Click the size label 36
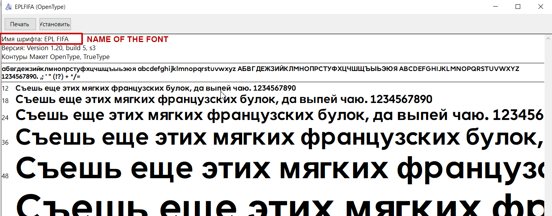Screen dimensions: 552x216 tap(5, 142)
